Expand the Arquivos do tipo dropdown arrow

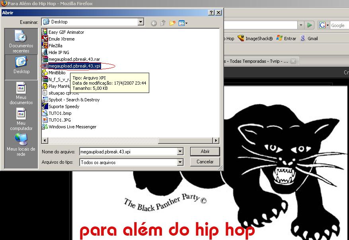pos(180,162)
